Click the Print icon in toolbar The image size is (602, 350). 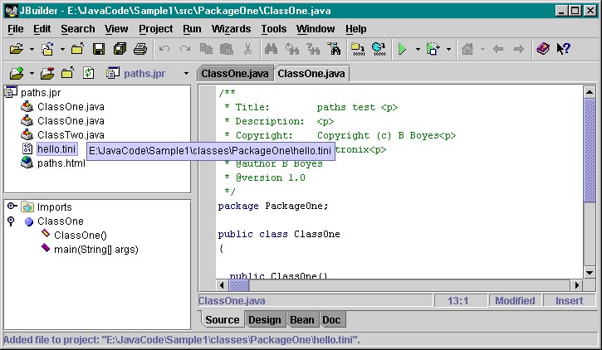(140, 50)
